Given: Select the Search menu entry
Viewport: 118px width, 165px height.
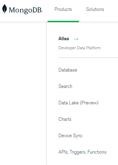Looking at the screenshot, I should click(65, 86).
